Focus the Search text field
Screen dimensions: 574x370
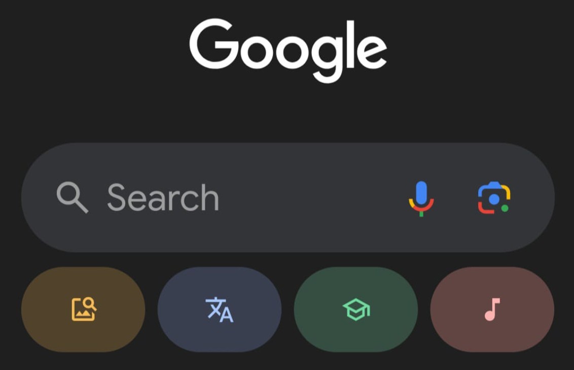[x=288, y=197]
